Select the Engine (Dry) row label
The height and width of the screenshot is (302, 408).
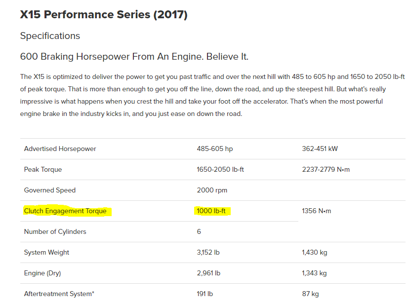pos(42,273)
